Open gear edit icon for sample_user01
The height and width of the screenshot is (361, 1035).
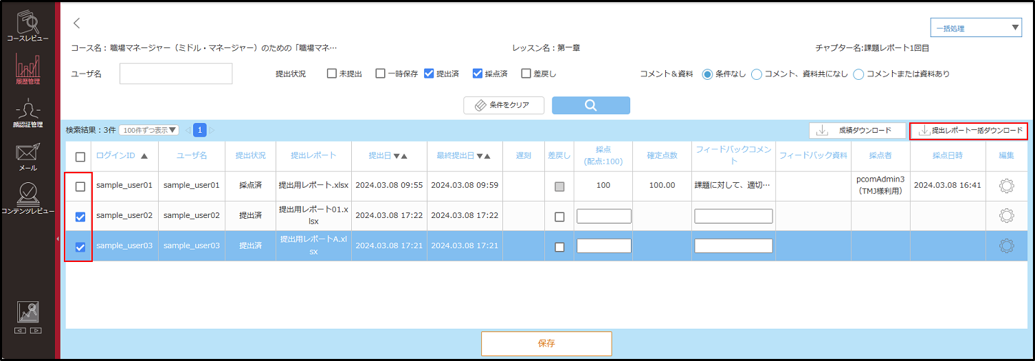click(x=1006, y=186)
